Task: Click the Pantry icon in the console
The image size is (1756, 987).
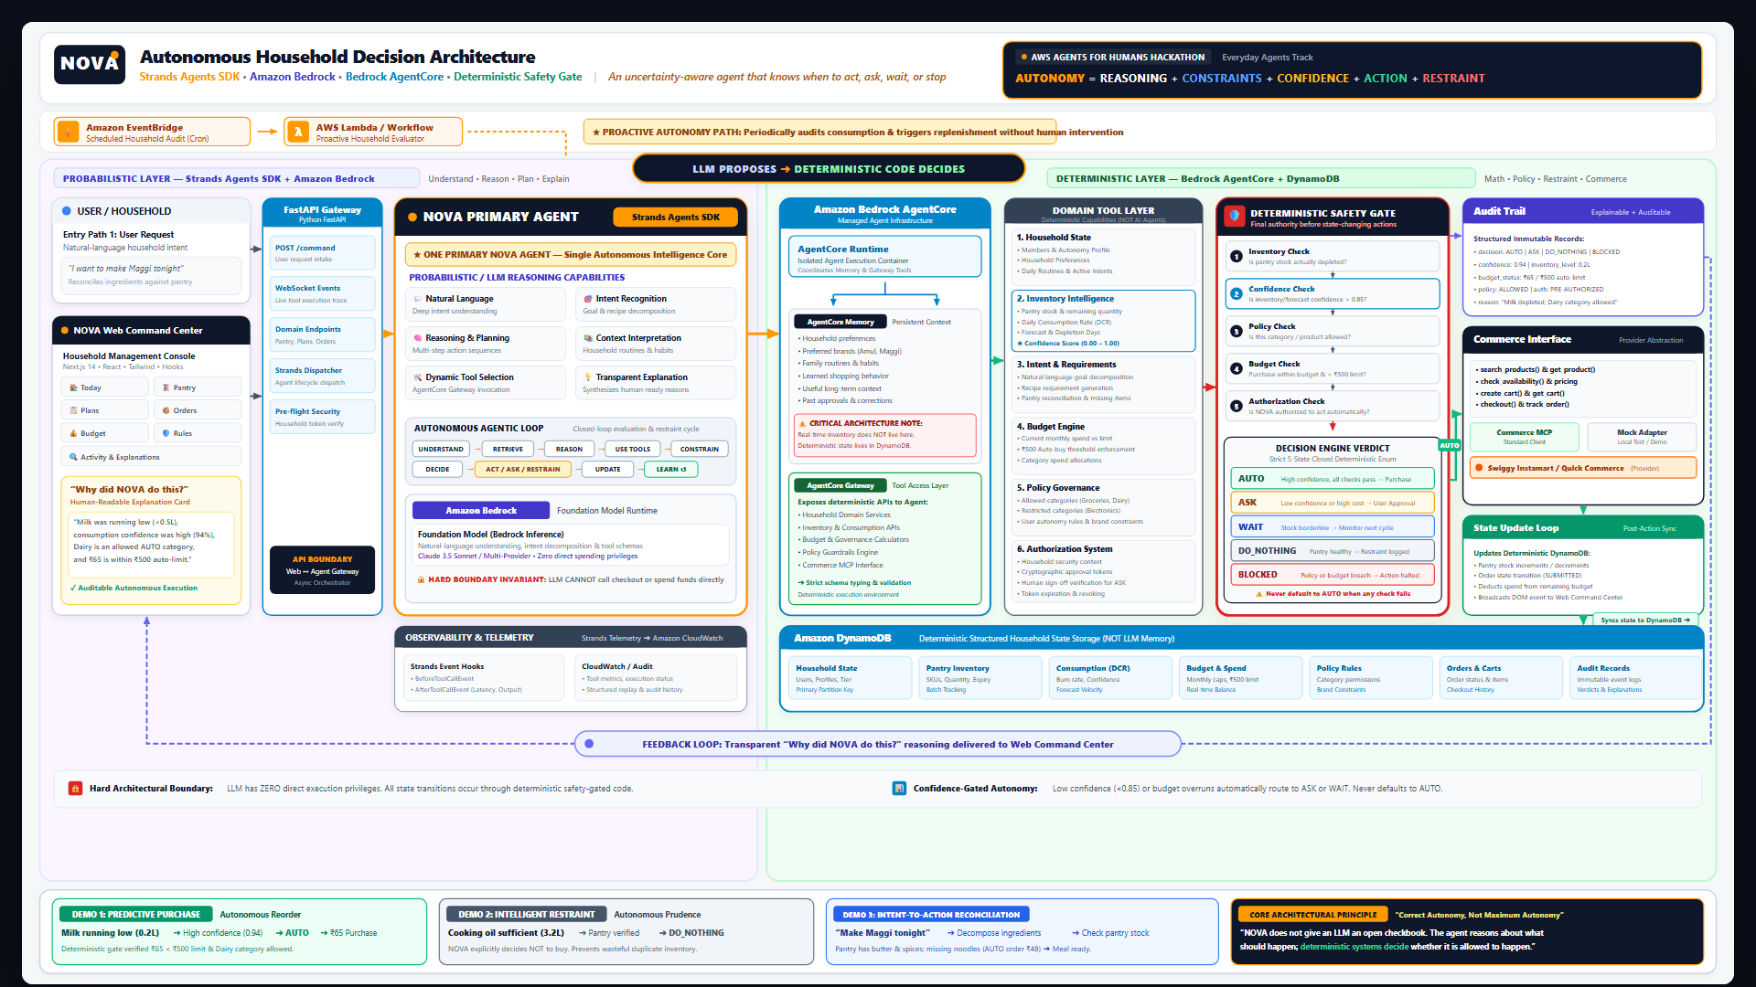Action: [x=166, y=387]
